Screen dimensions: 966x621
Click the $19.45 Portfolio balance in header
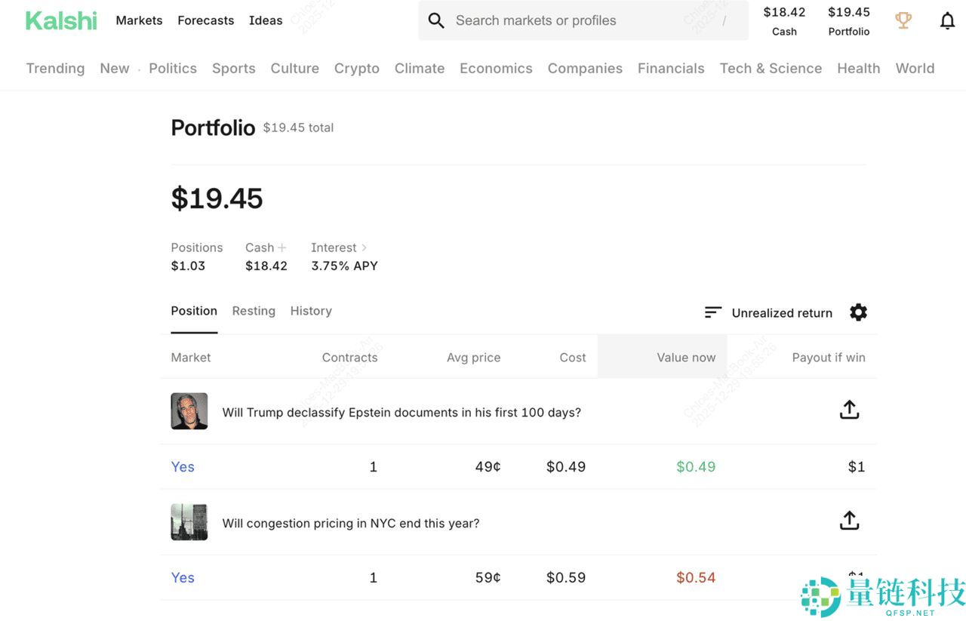coord(849,21)
